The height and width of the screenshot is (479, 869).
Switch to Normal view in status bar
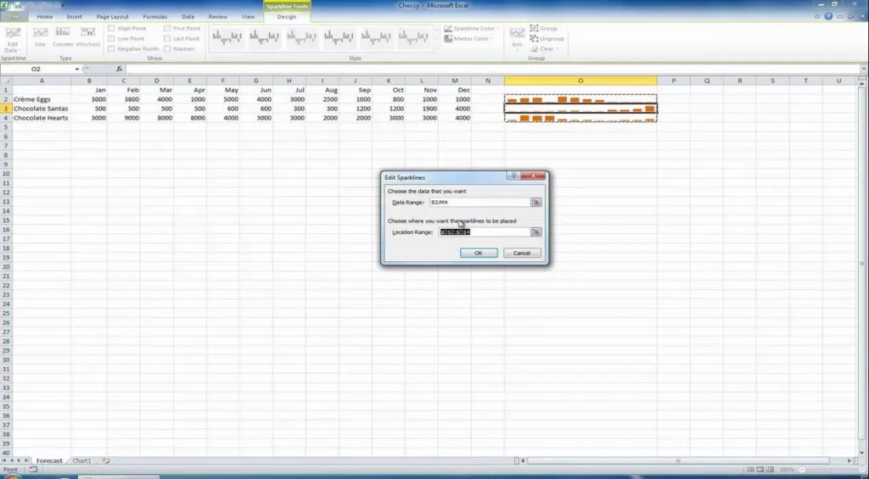[x=750, y=470]
